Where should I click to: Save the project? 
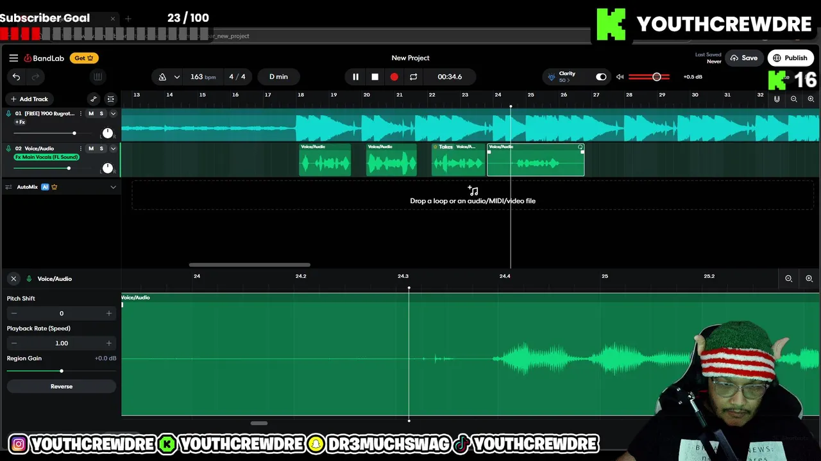pos(743,58)
